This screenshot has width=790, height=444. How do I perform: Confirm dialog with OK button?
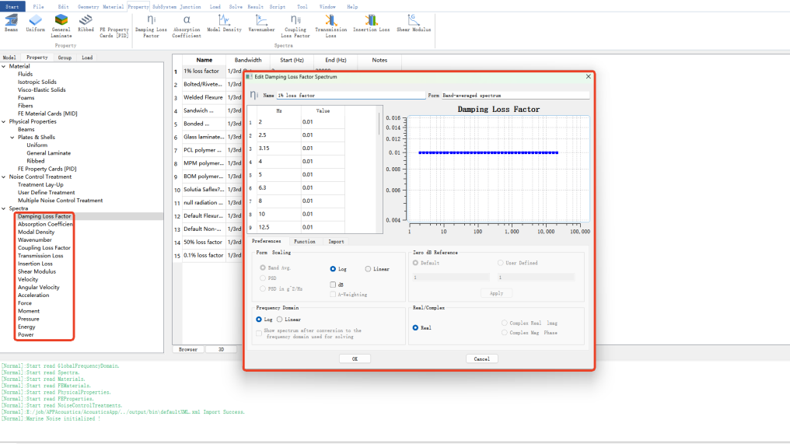[x=355, y=358]
